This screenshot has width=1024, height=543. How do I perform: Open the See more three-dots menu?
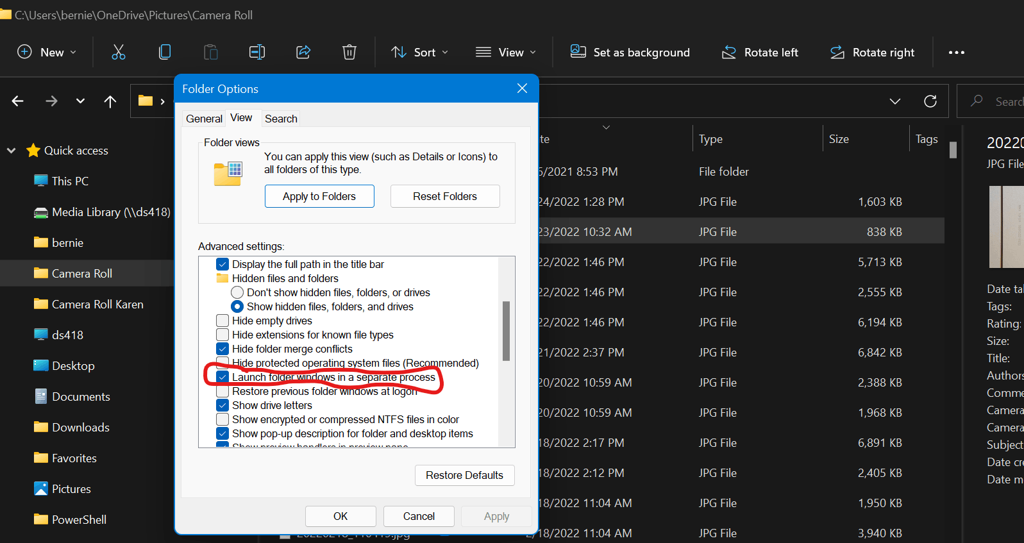(x=957, y=53)
